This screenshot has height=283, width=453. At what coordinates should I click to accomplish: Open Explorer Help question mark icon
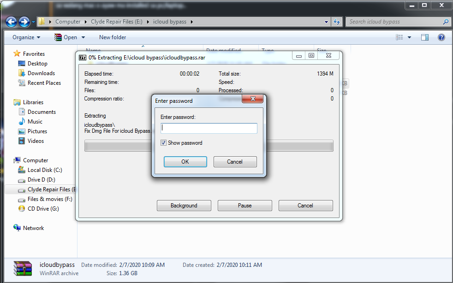tap(441, 37)
